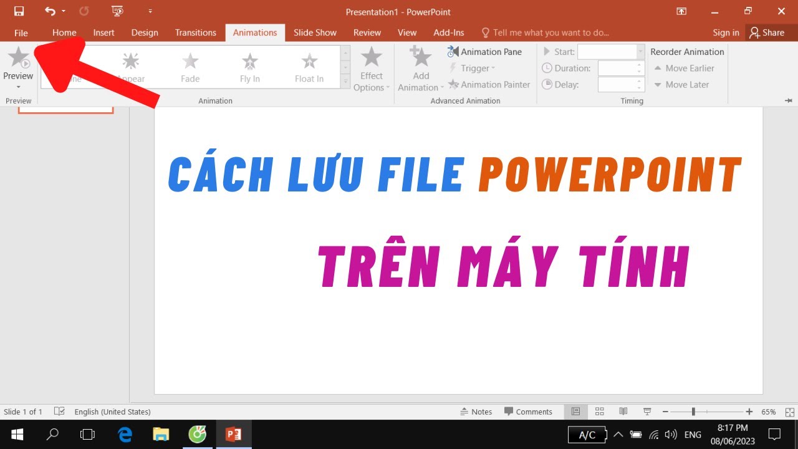
Task: Click the Duration input field
Action: click(616, 68)
